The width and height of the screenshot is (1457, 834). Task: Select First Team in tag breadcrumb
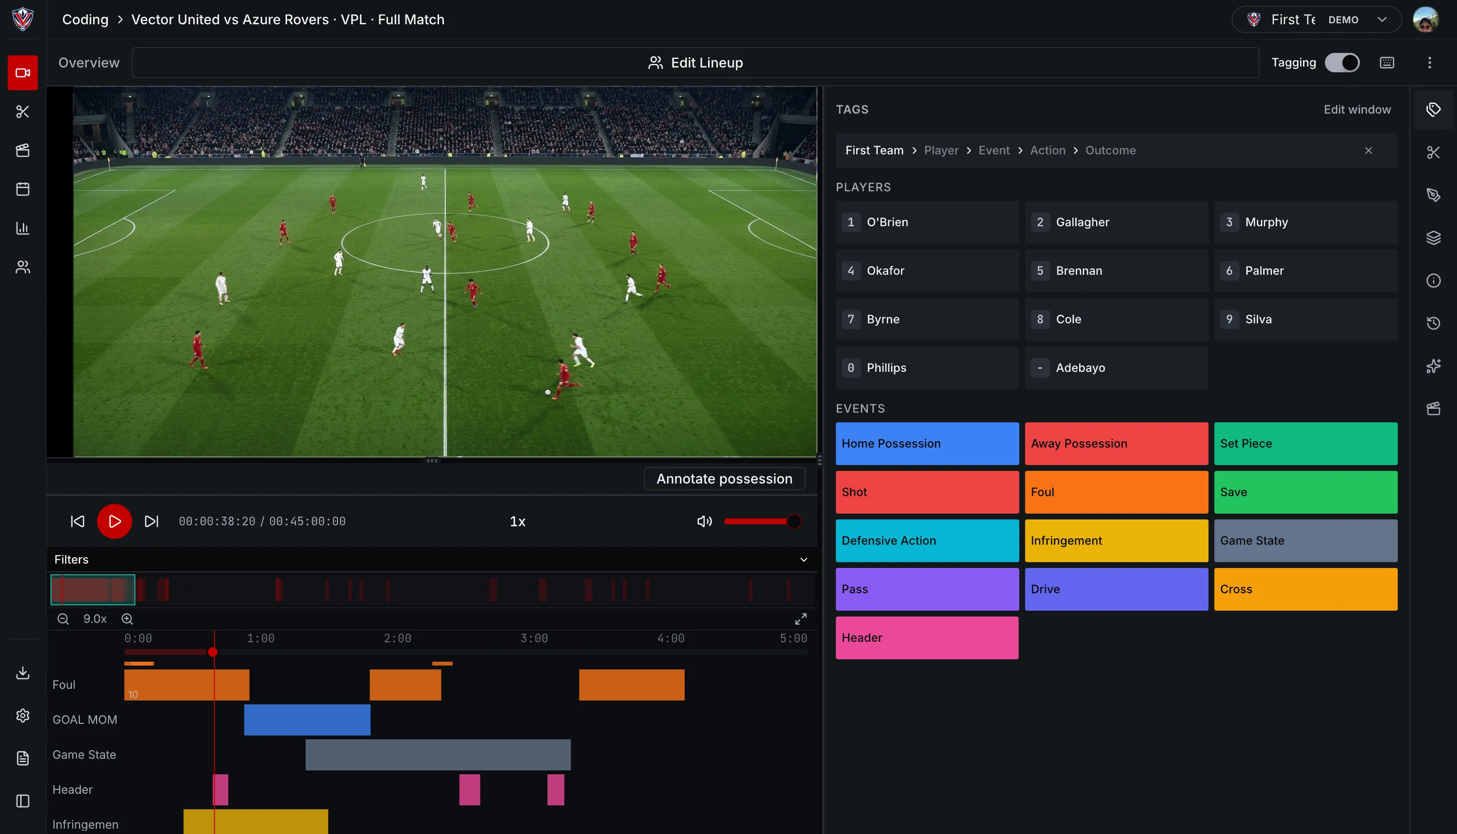(x=874, y=150)
